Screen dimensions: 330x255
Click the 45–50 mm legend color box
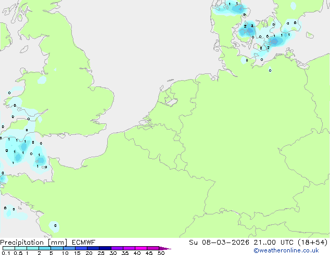click(153, 248)
